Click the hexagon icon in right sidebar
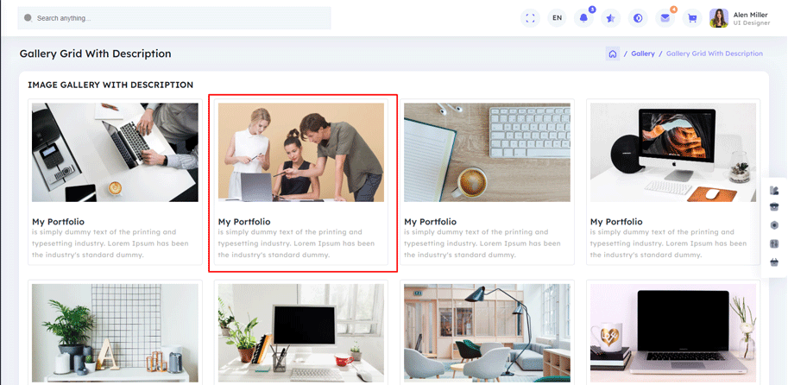The height and width of the screenshot is (385, 788). pos(774,225)
